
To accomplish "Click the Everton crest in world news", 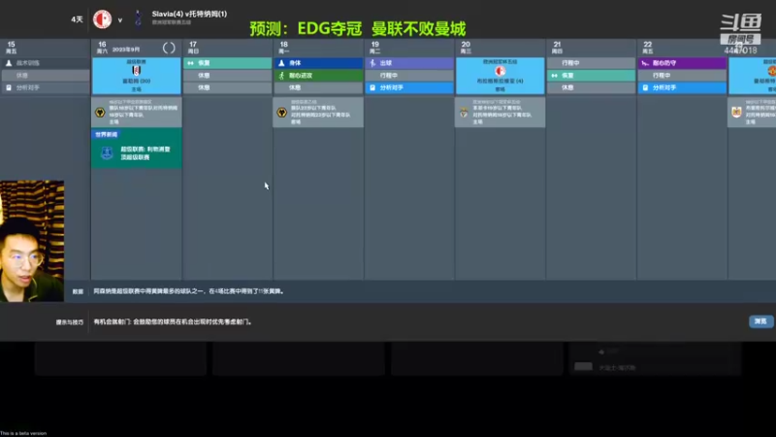I will click(x=107, y=153).
